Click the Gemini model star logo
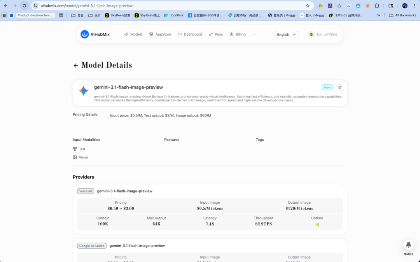Viewport: 420px width, 262px height. tap(84, 91)
